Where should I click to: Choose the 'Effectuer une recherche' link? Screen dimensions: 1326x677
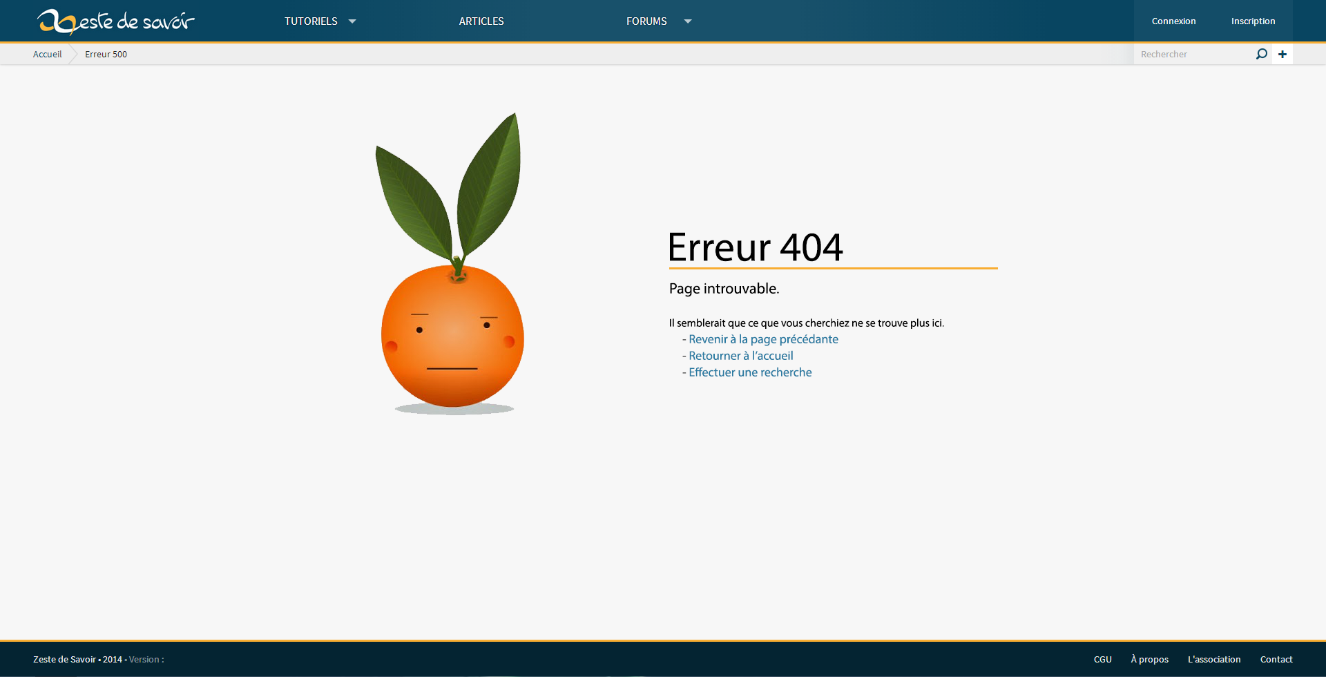(x=750, y=372)
